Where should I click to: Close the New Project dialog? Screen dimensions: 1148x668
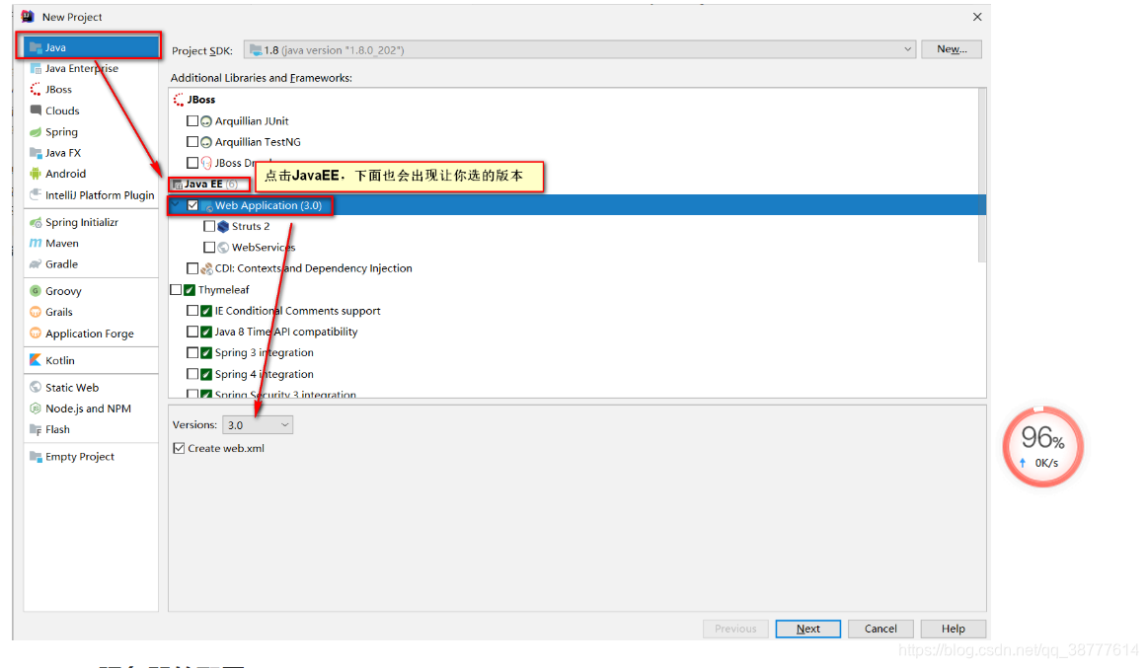976,17
